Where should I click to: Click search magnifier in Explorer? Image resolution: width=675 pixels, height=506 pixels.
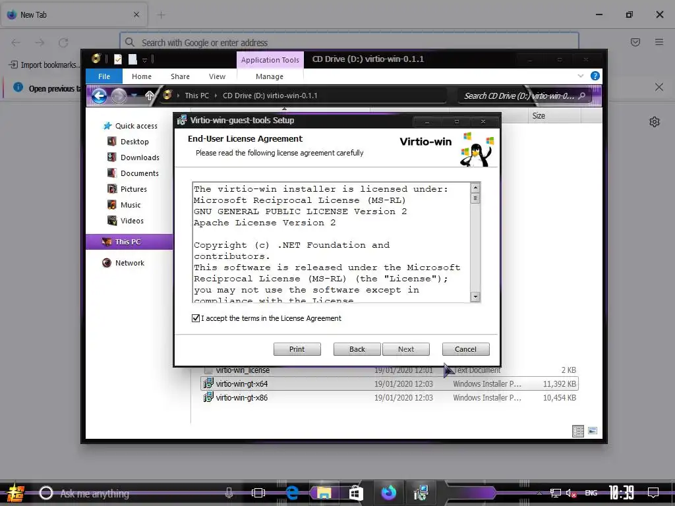[x=582, y=96]
